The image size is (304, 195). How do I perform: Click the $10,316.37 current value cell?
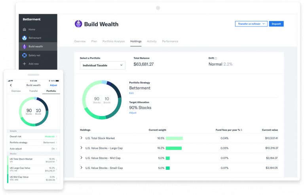pyautogui.click(x=272, y=148)
